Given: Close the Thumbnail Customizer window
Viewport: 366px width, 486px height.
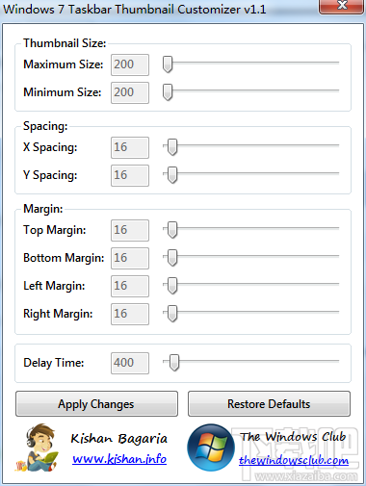Looking at the screenshot, I should [341, 6].
